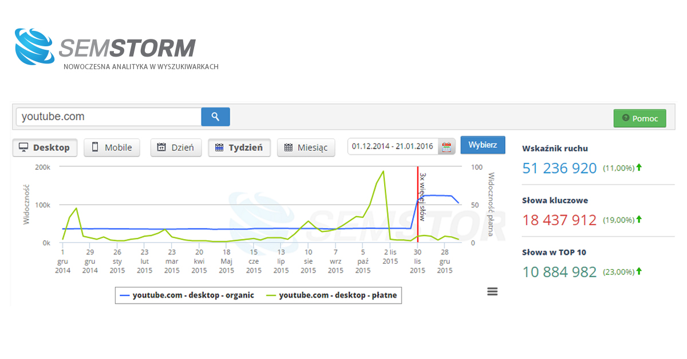Select the Dzień interval
The image size is (687, 359).
pos(175,147)
